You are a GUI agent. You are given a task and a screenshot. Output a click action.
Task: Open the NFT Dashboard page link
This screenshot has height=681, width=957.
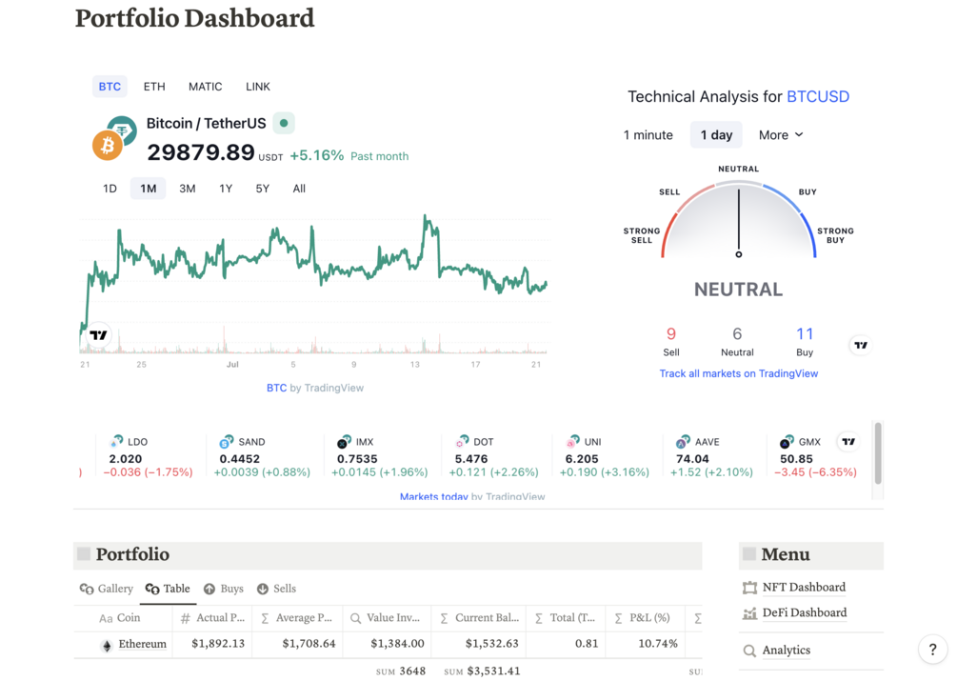(x=804, y=588)
